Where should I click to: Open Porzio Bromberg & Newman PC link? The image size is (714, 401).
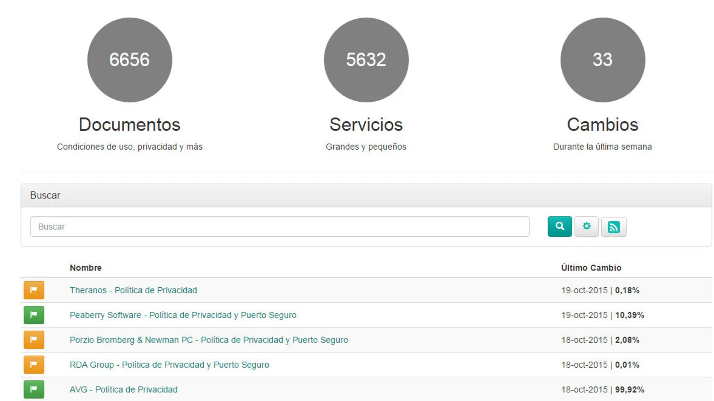point(209,340)
